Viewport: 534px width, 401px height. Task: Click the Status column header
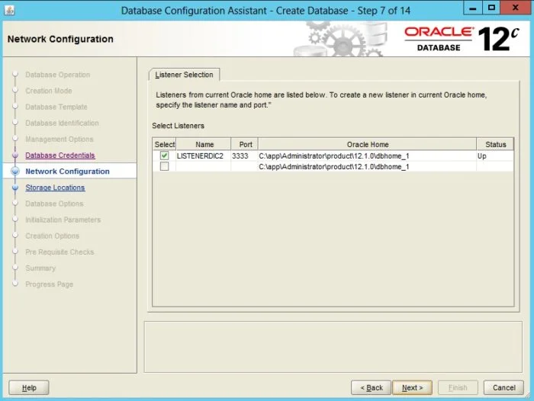(x=495, y=144)
